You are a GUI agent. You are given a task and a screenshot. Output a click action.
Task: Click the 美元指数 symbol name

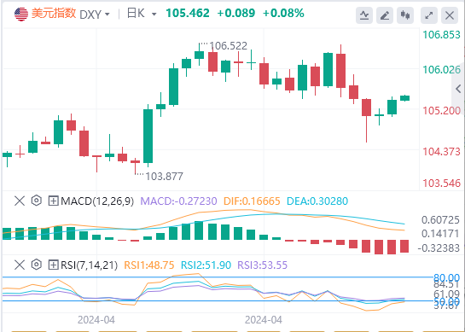click(54, 14)
